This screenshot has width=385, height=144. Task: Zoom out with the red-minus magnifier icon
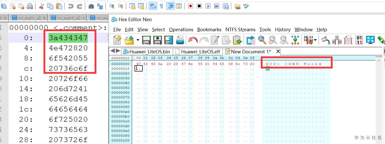[120, 6]
